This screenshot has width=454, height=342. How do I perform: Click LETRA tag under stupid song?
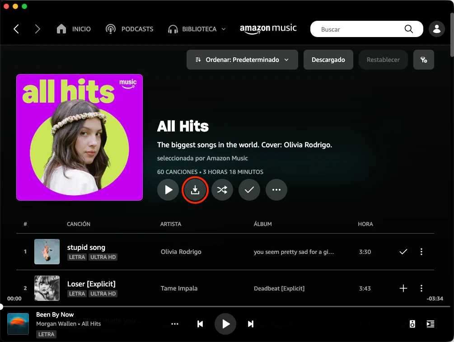click(x=77, y=257)
